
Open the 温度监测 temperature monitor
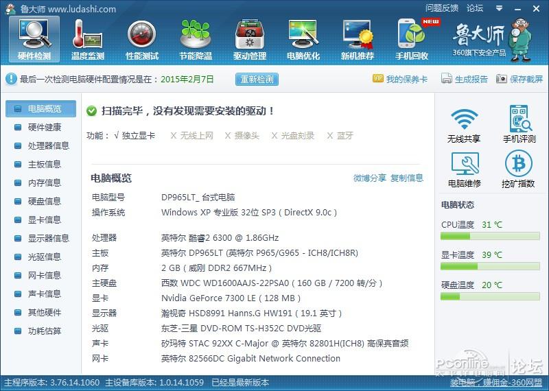(88, 40)
